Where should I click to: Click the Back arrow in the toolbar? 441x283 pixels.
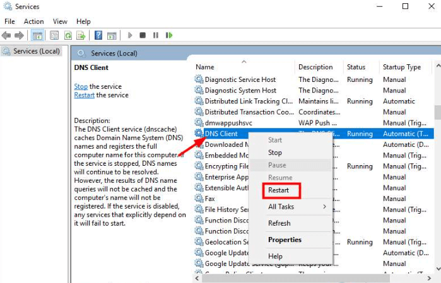pyautogui.click(x=8, y=35)
